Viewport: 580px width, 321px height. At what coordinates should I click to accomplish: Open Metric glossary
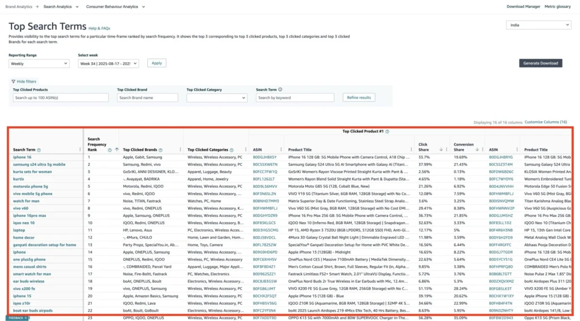tap(557, 7)
